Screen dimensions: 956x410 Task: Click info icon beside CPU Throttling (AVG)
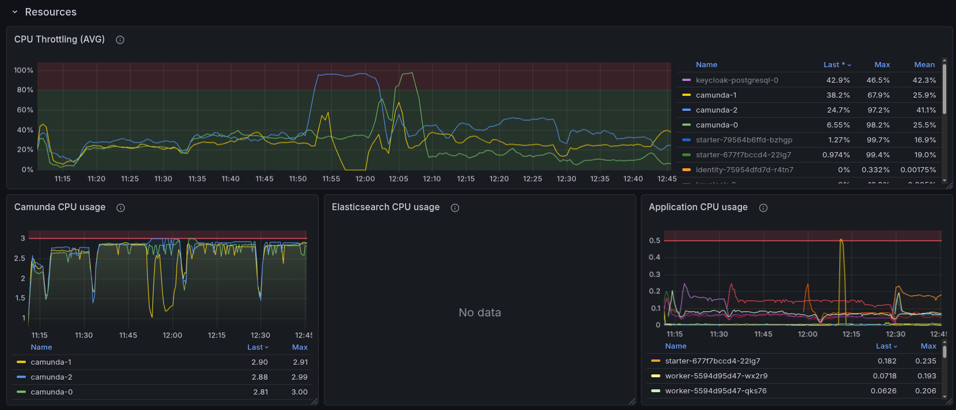click(120, 40)
